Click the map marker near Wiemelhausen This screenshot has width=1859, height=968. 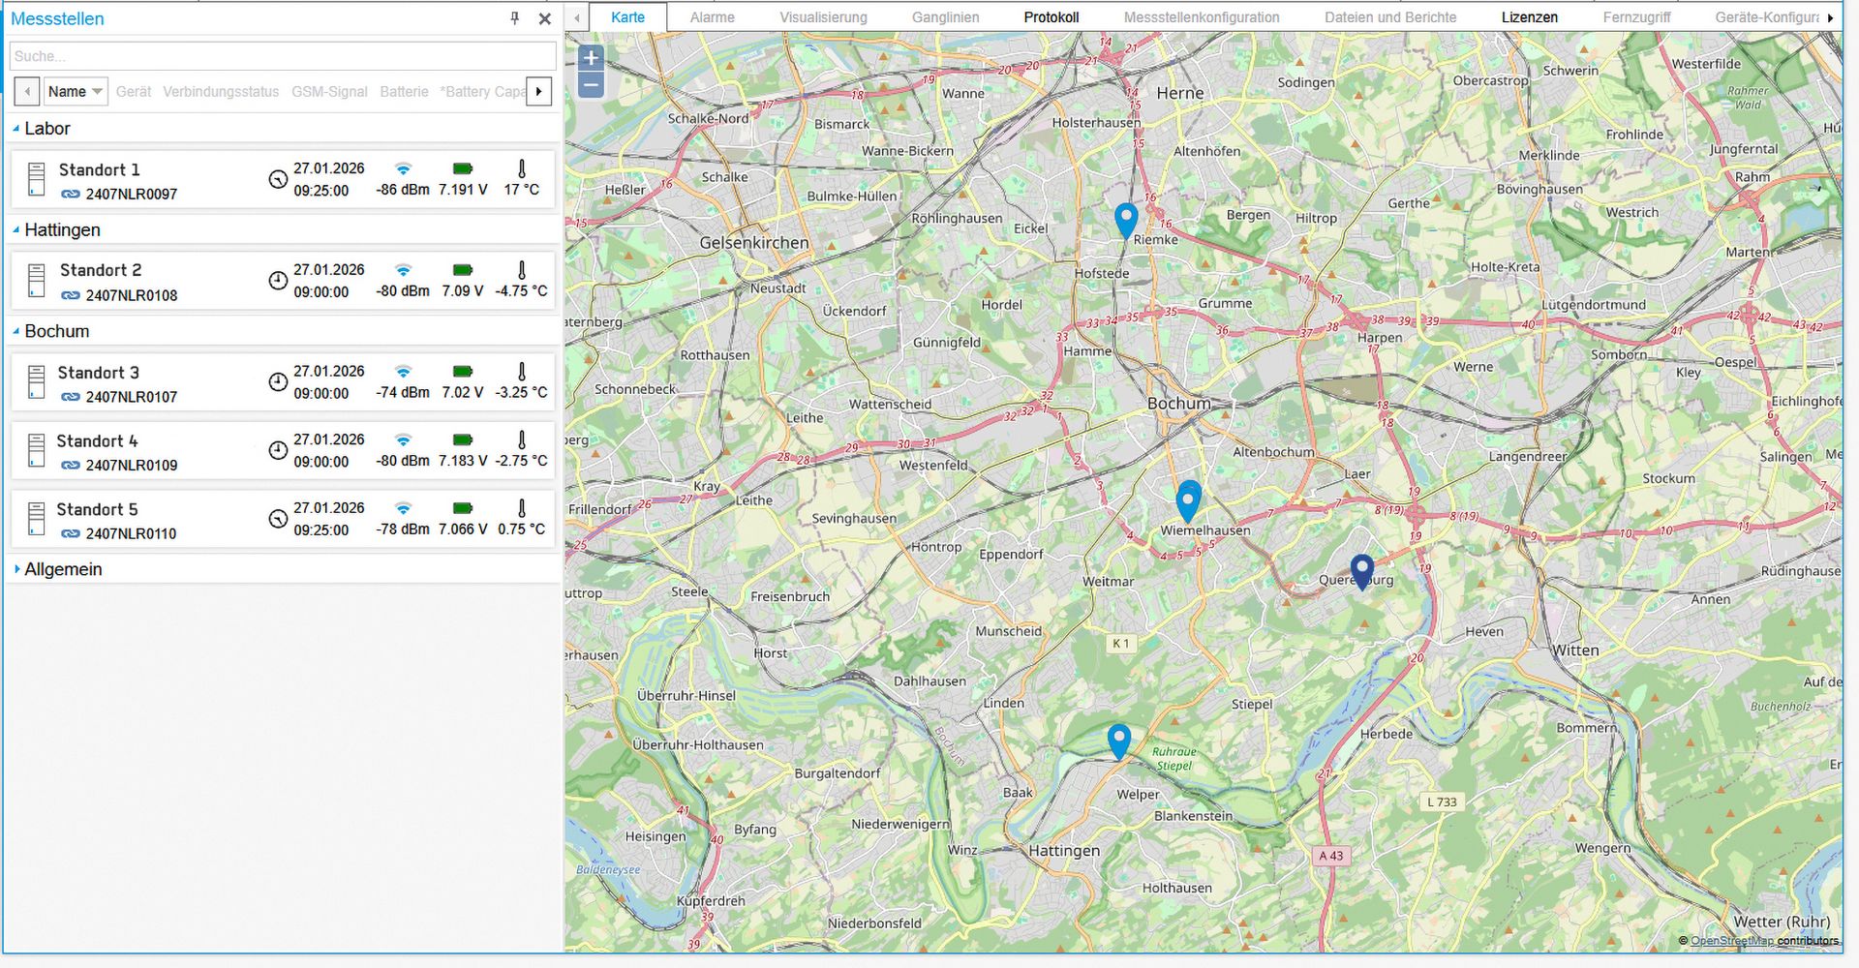pos(1188,500)
